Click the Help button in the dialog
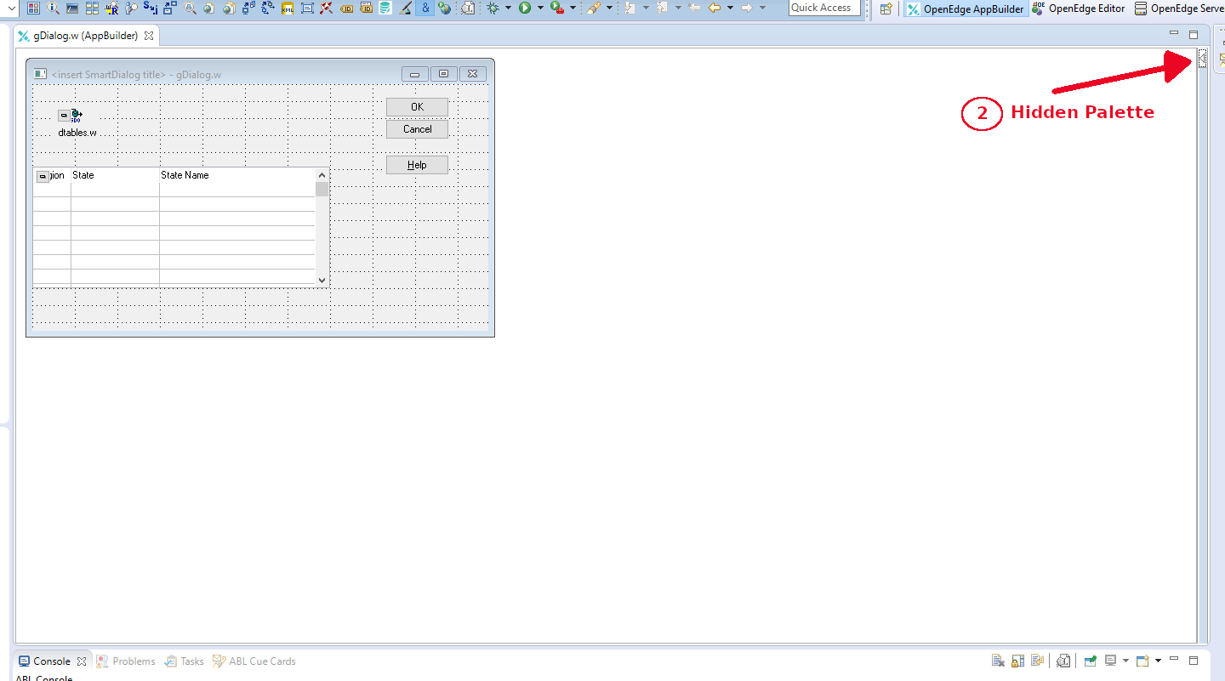The image size is (1225, 681). pos(417,165)
